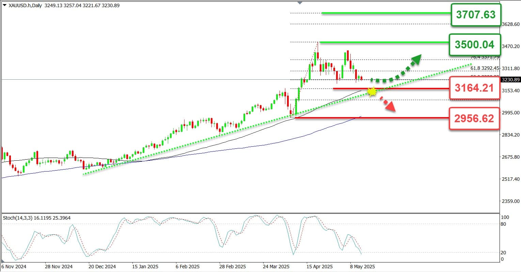This screenshot has width=521, height=272.
Task: Select the high price value 3257.04
Action: (72, 5)
